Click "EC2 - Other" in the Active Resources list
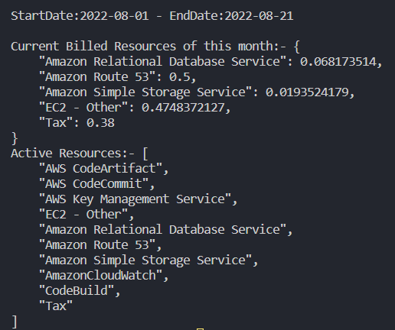Image resolution: width=395 pixels, height=330 pixels. click(x=83, y=215)
